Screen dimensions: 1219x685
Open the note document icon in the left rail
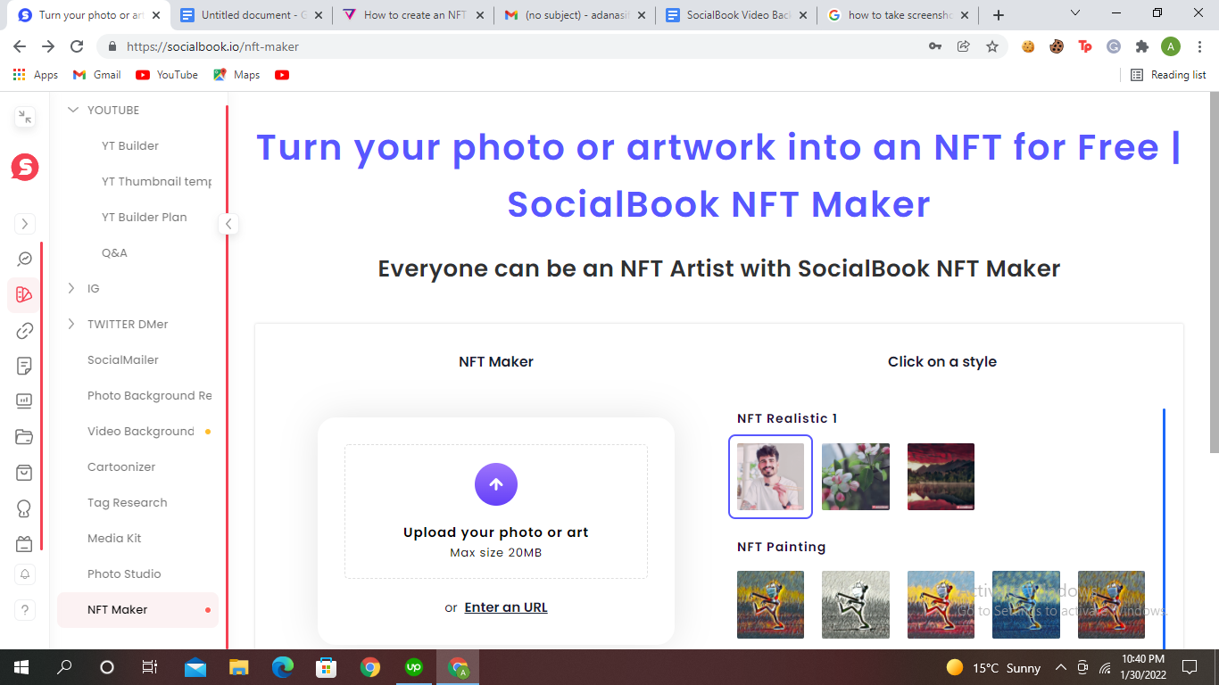(x=25, y=366)
